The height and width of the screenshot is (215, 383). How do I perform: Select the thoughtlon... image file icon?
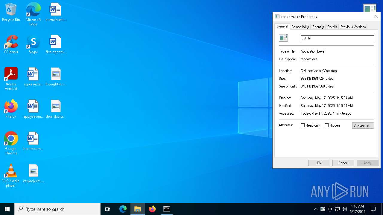56,77
